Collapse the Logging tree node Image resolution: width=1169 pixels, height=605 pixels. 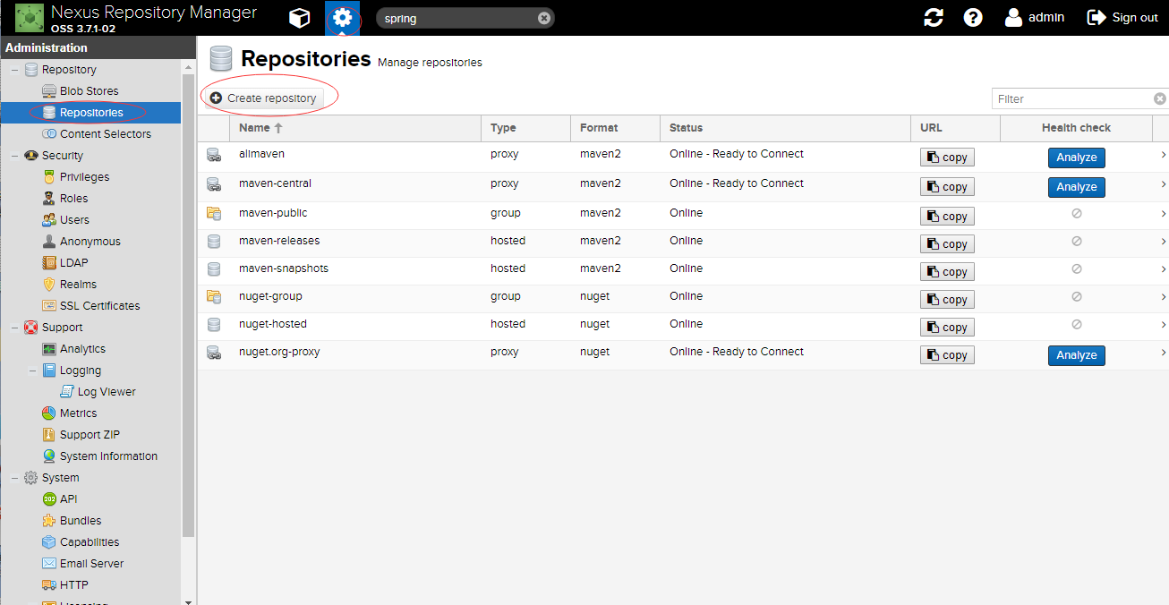coord(33,371)
